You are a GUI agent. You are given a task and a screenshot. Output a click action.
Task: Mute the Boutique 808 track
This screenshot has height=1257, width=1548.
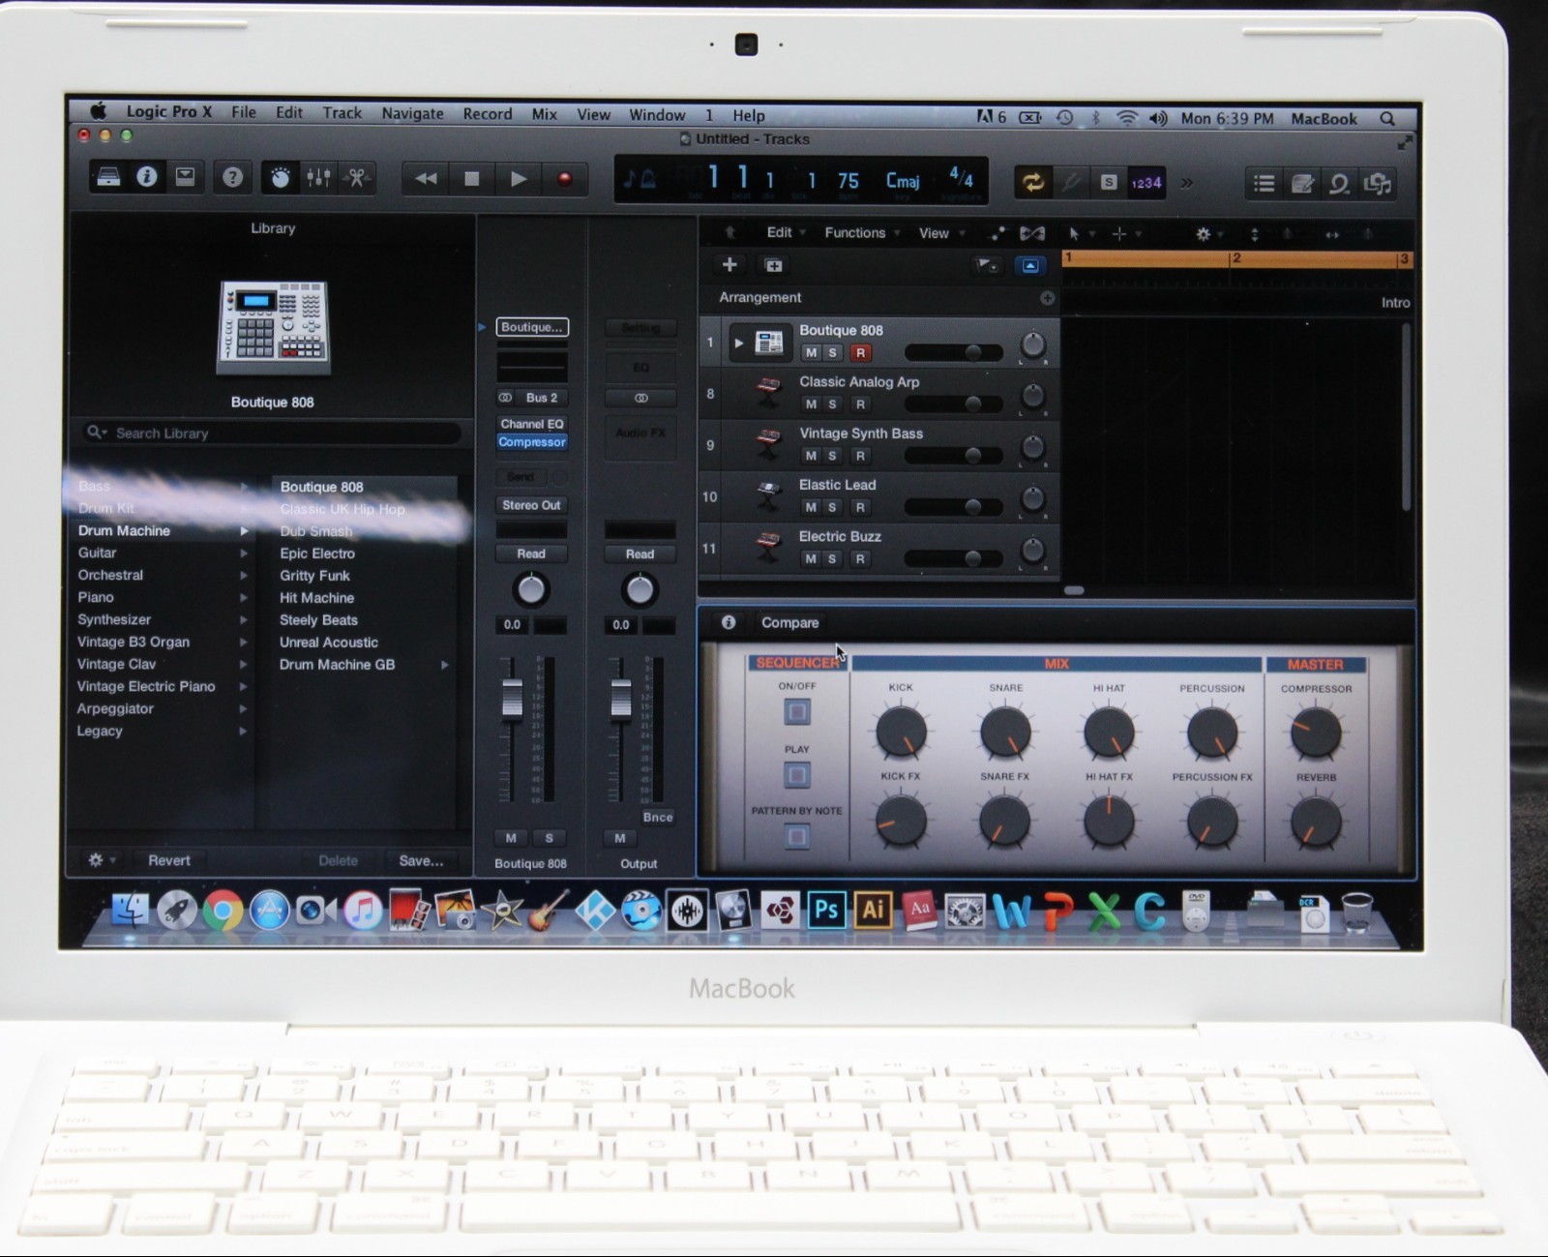coord(811,353)
